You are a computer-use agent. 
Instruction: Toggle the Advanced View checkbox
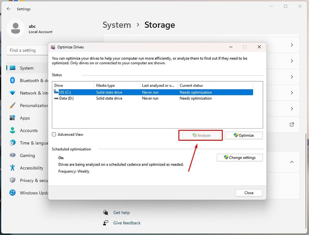click(54, 134)
